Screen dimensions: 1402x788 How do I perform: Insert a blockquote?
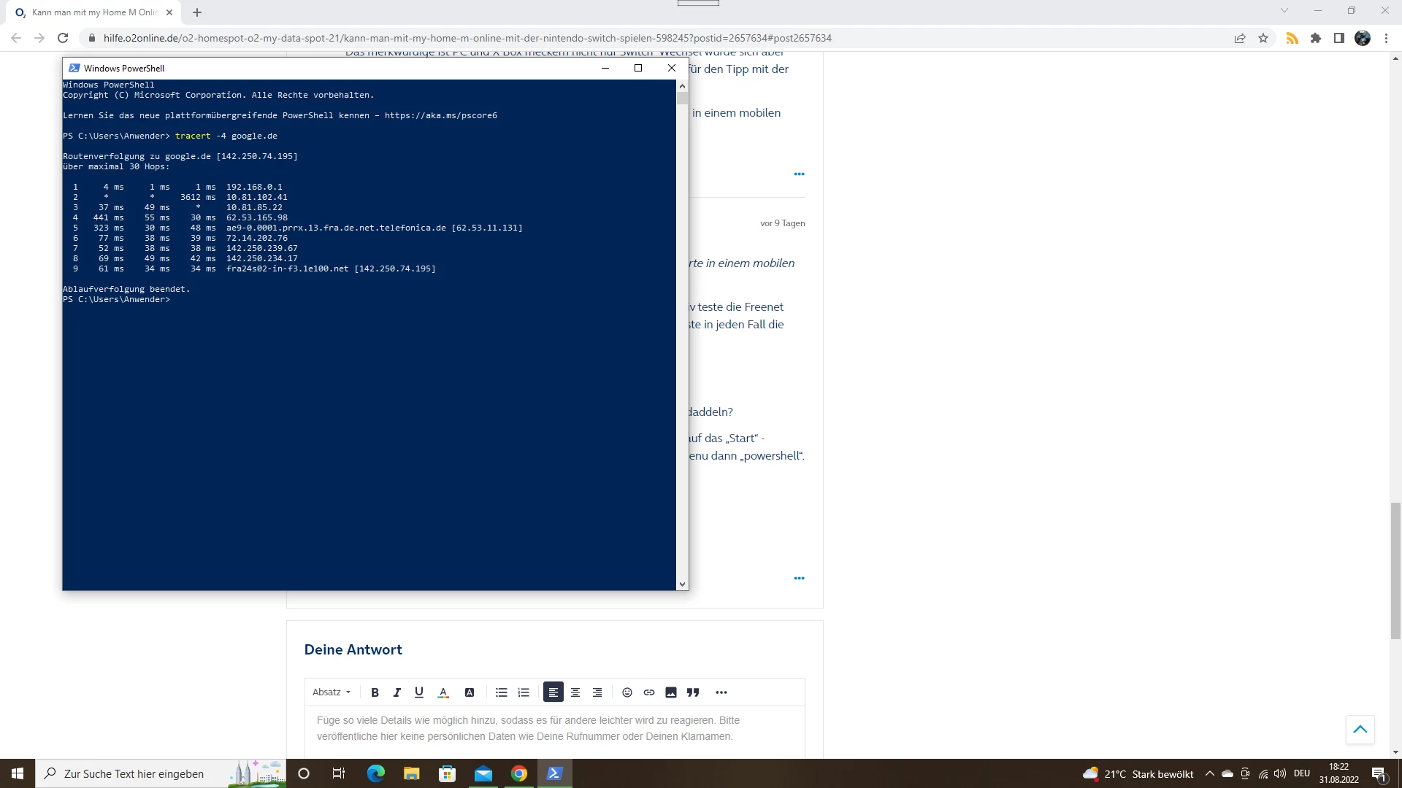point(693,692)
